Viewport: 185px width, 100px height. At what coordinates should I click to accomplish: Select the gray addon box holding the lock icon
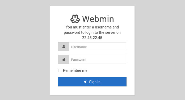64,60
